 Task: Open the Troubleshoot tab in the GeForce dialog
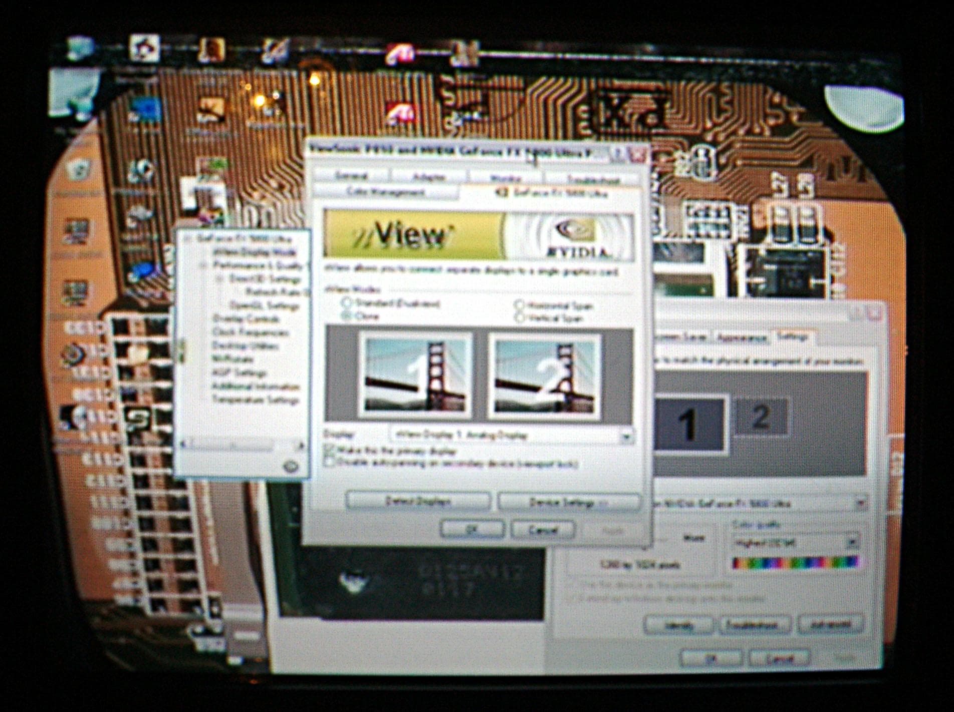click(592, 179)
